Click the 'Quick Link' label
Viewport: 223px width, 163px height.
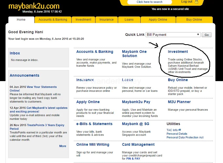135,35
